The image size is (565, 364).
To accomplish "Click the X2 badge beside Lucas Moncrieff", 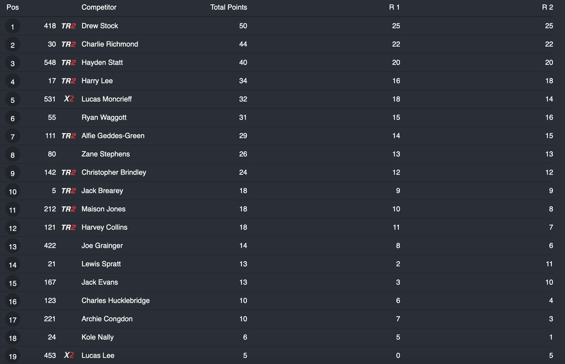I will [69, 99].
